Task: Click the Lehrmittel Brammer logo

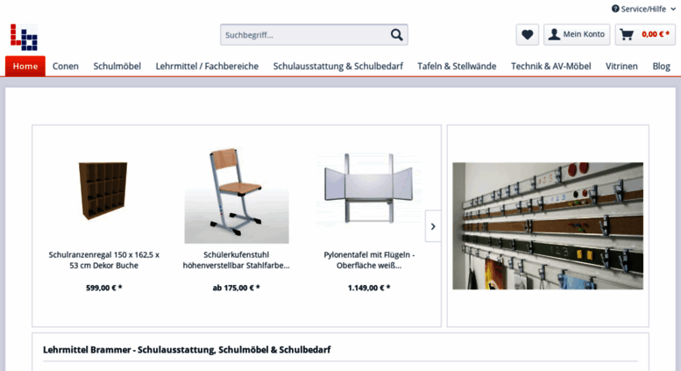Action: (24, 37)
